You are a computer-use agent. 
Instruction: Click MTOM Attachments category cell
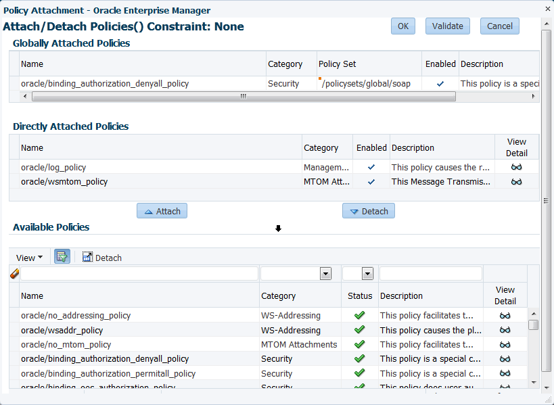click(x=299, y=344)
